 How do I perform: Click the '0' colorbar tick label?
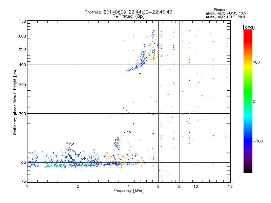click(x=254, y=102)
